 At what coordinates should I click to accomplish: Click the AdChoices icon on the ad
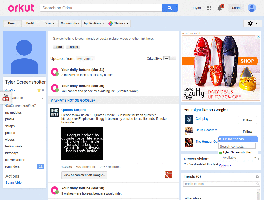pyautogui.click(x=258, y=37)
